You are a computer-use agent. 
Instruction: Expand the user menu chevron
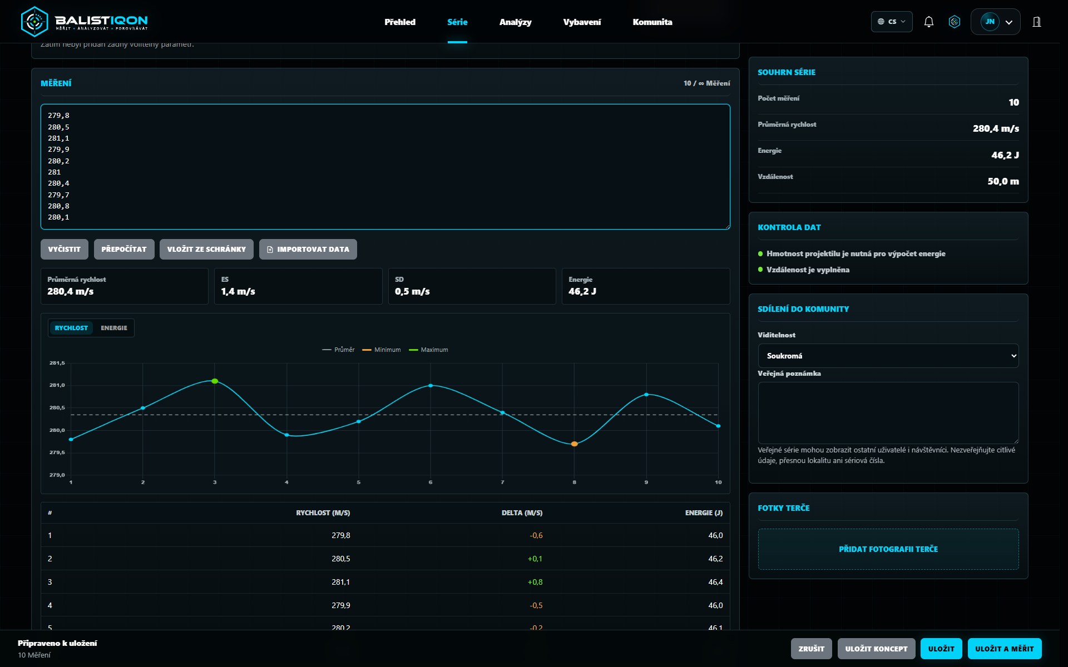pos(1009,22)
